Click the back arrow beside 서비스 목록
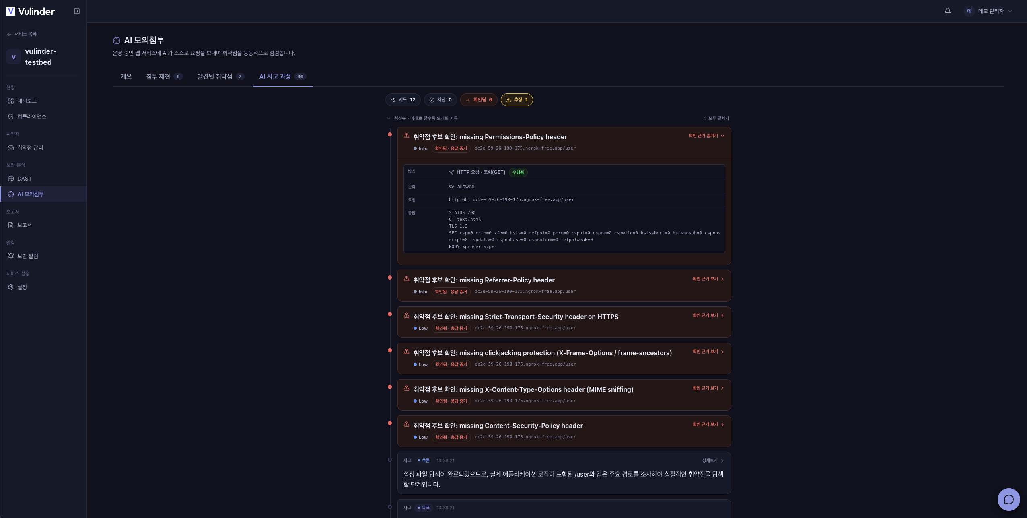Screen dimensions: 1027x518 click(9, 34)
